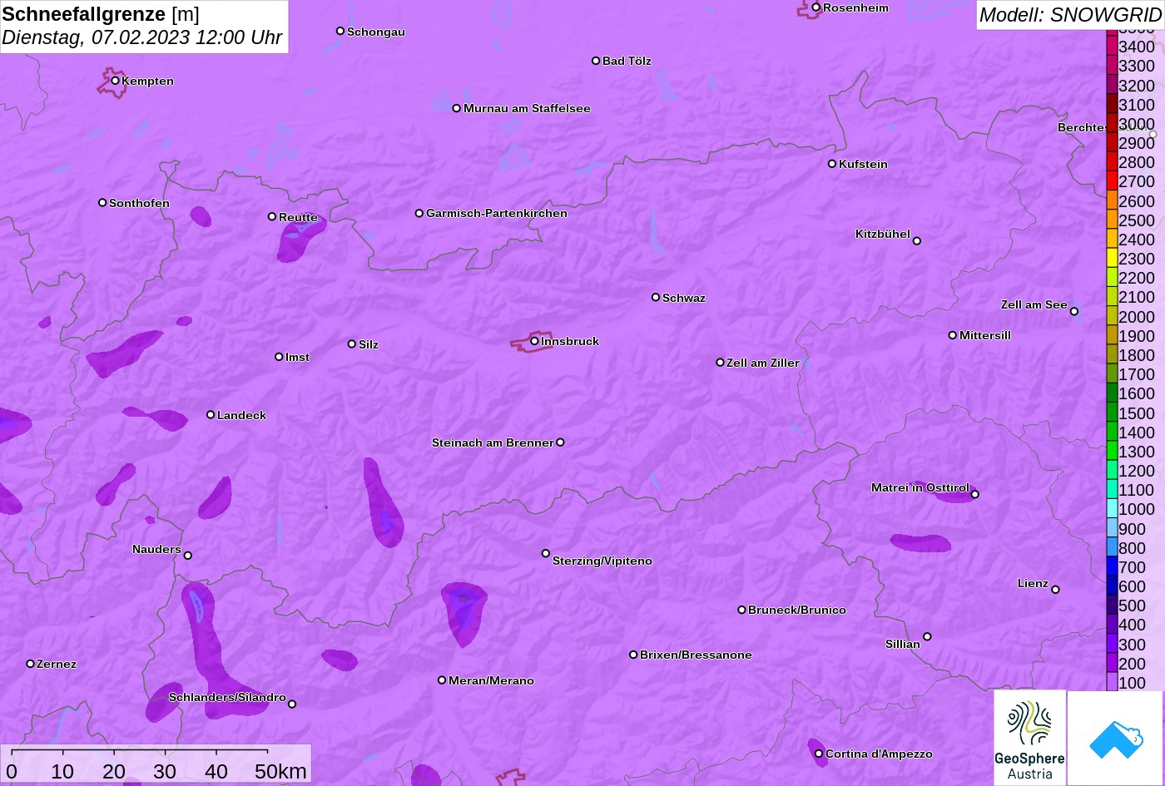
Task: Click the bright red swatch in the legend
Action: coord(1112,181)
